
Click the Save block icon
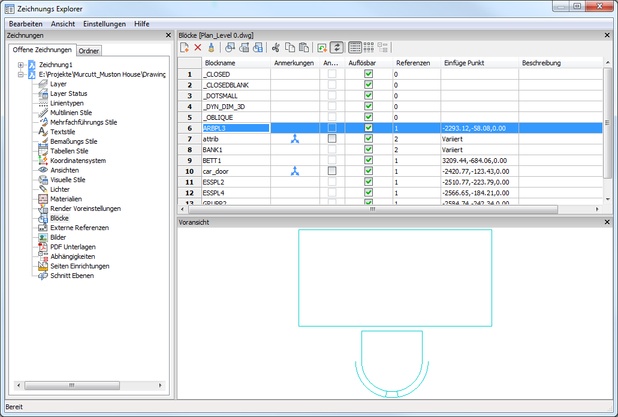pos(258,48)
